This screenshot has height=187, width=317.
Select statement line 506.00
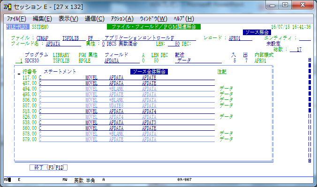pos(127,100)
